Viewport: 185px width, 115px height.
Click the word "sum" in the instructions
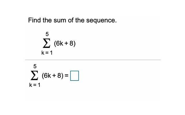pos(60,21)
